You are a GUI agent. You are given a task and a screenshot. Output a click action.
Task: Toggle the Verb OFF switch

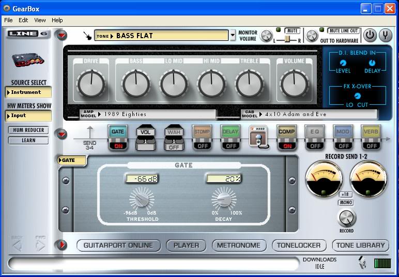coord(372,146)
